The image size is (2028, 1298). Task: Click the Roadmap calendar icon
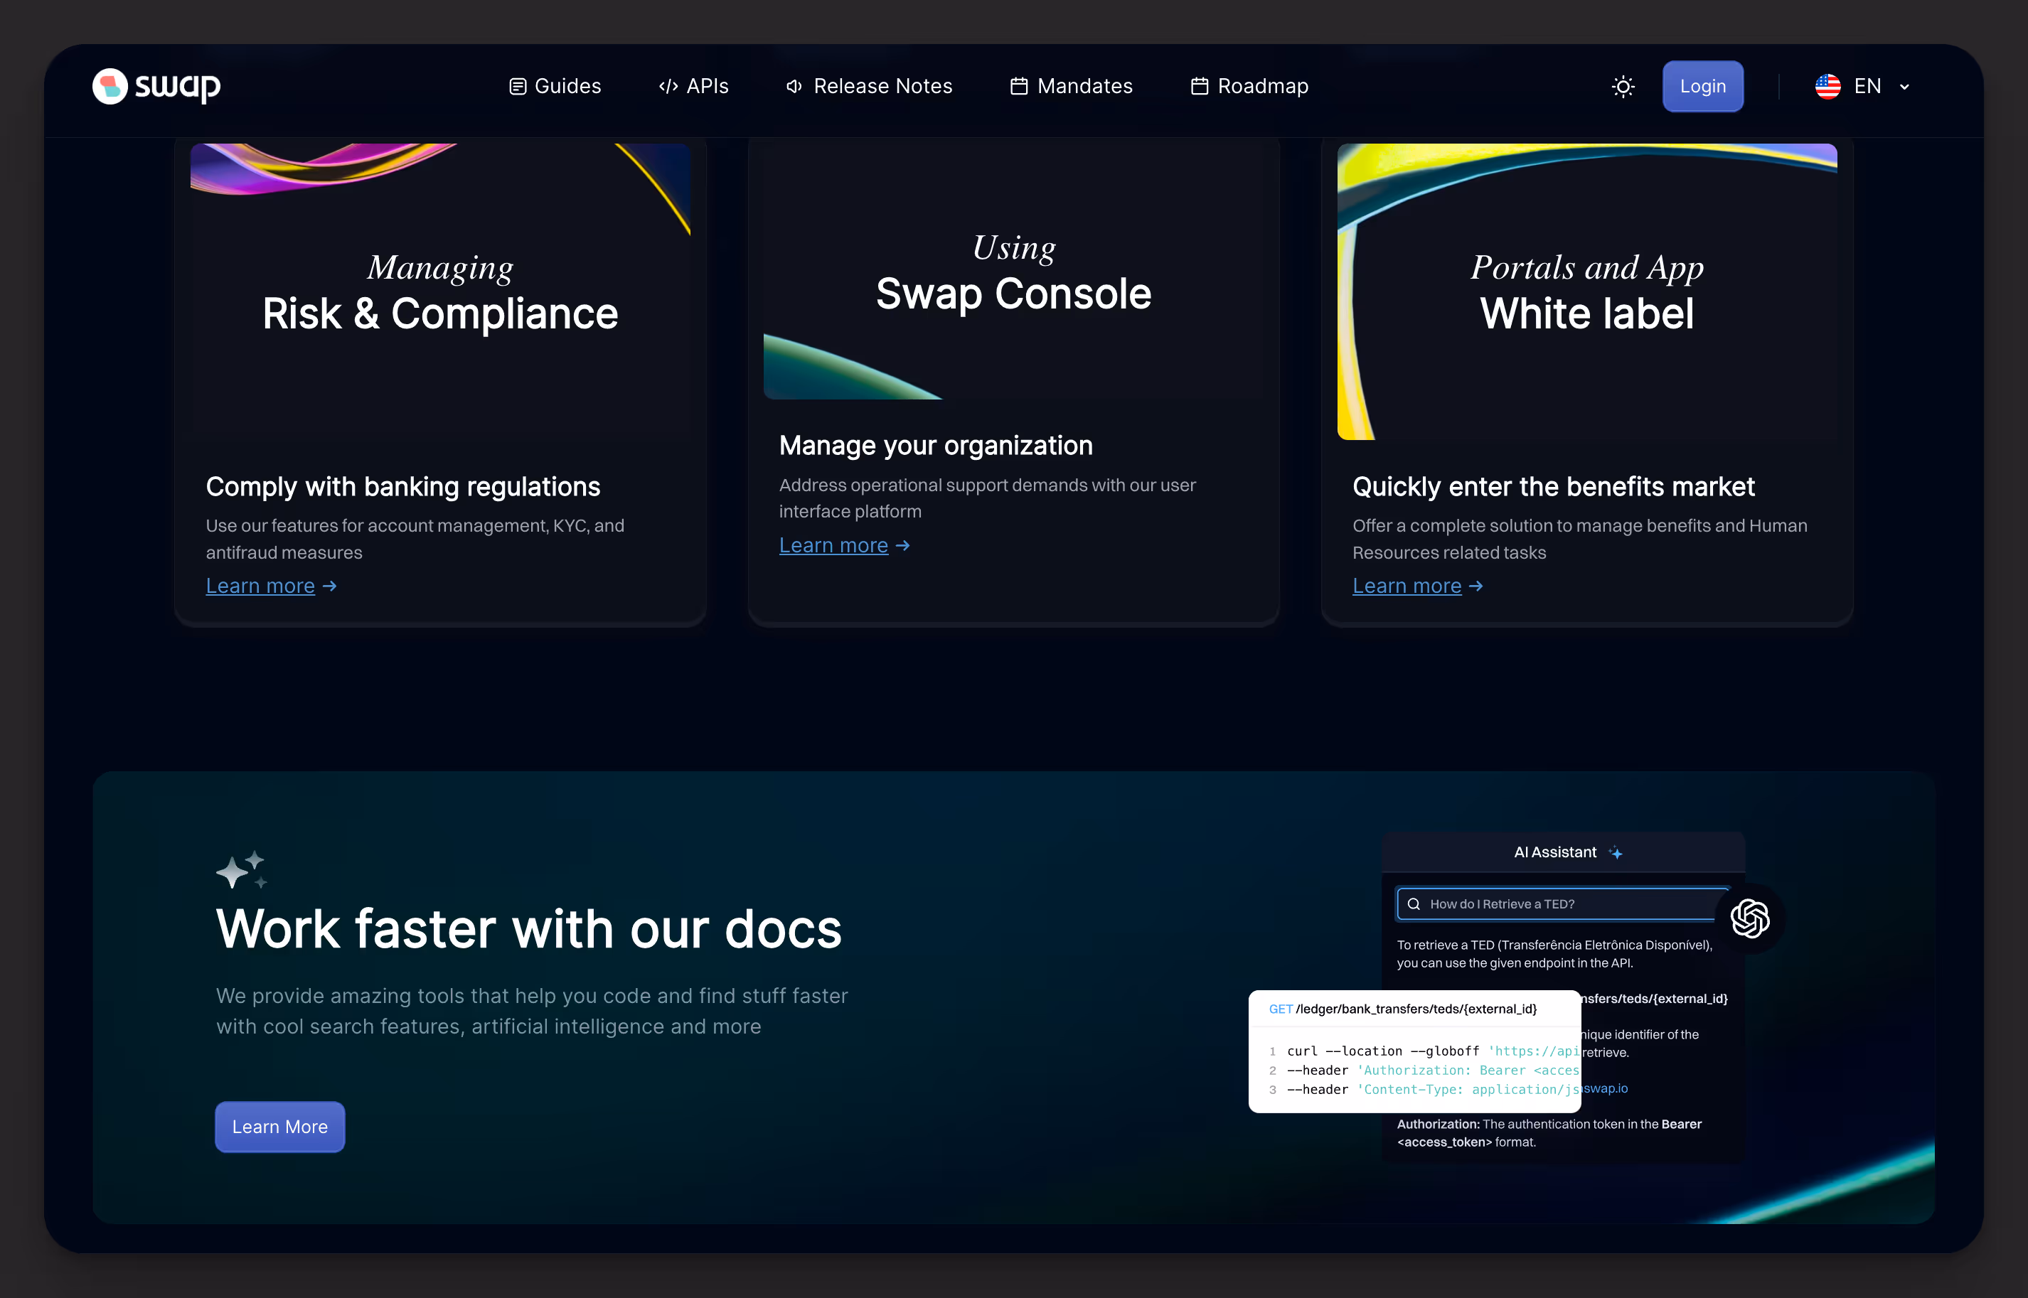click(1200, 86)
